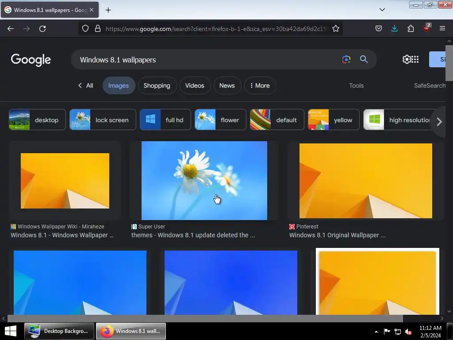Show more filter chips with arrow
453x340 pixels.
(x=439, y=121)
